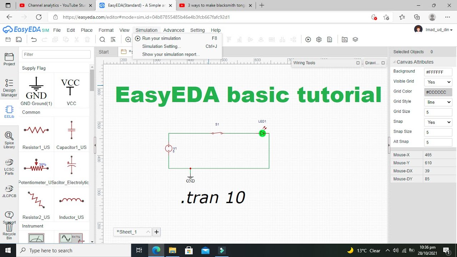Image resolution: width=457 pixels, height=257 pixels.
Task: Choose Run your simulation
Action: [x=177, y=38]
